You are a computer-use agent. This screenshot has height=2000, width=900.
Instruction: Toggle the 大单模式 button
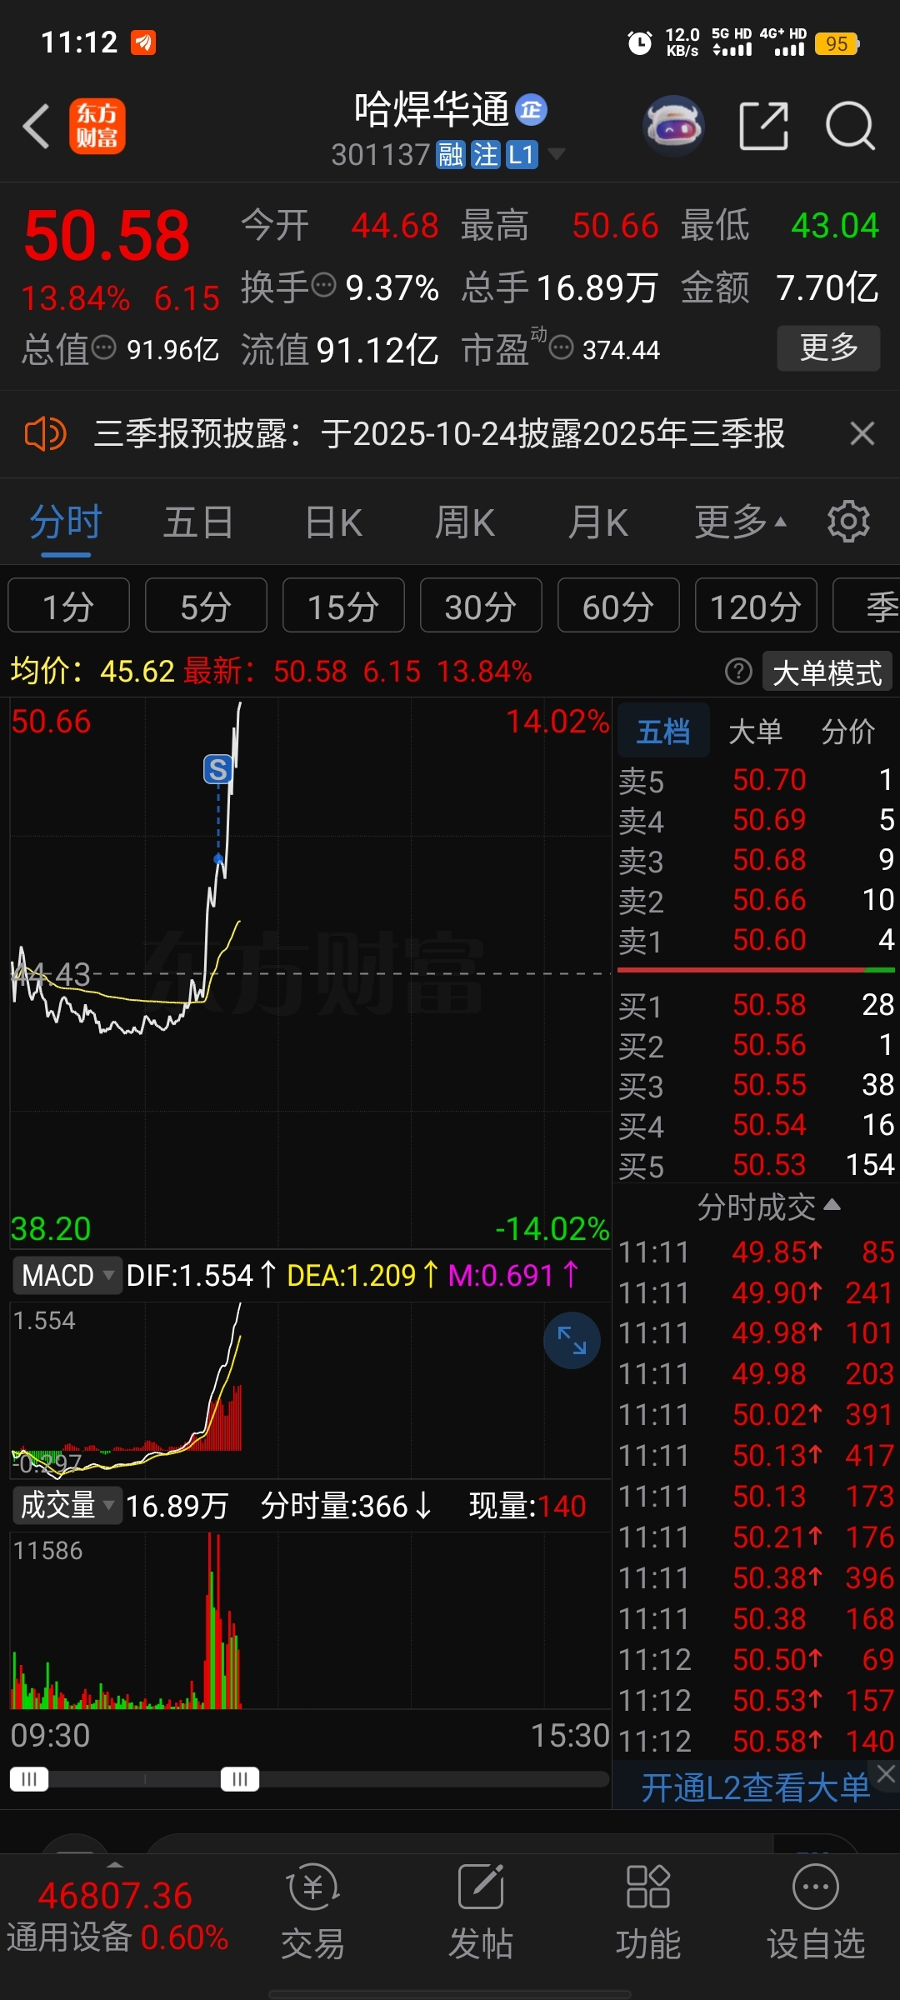click(827, 672)
